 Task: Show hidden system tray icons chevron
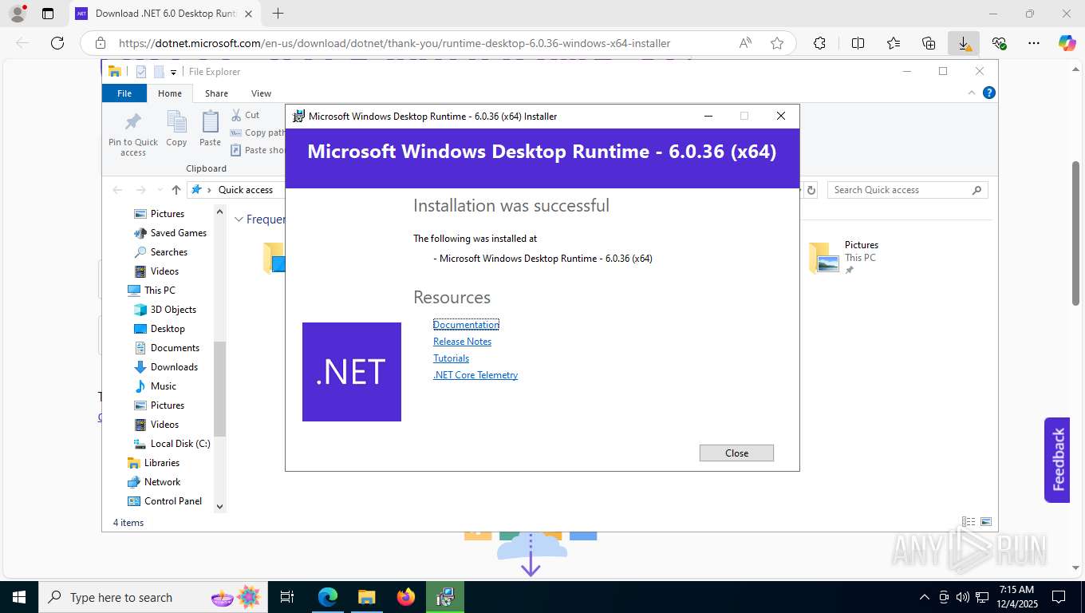pyautogui.click(x=925, y=597)
